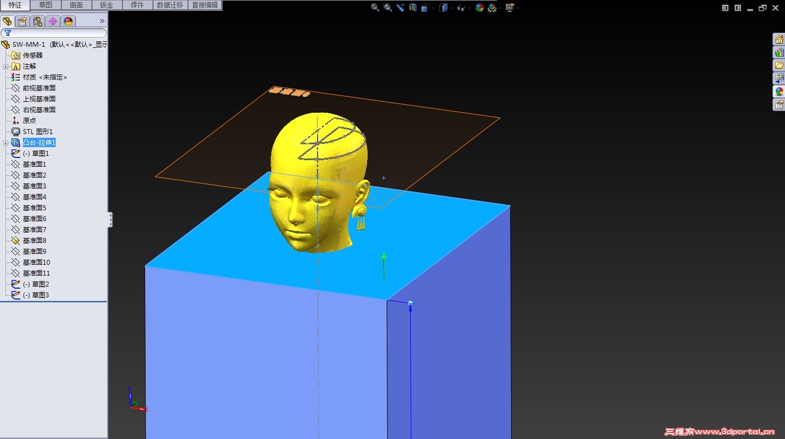The image size is (785, 439).
Task: Open the View Settings dropdown arrow
Action: coord(517,8)
